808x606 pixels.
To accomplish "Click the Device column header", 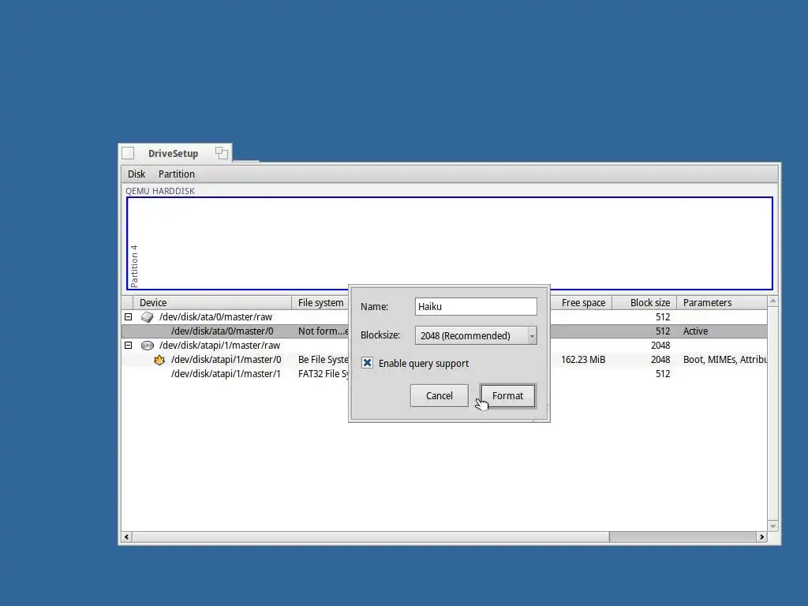I will coord(212,302).
